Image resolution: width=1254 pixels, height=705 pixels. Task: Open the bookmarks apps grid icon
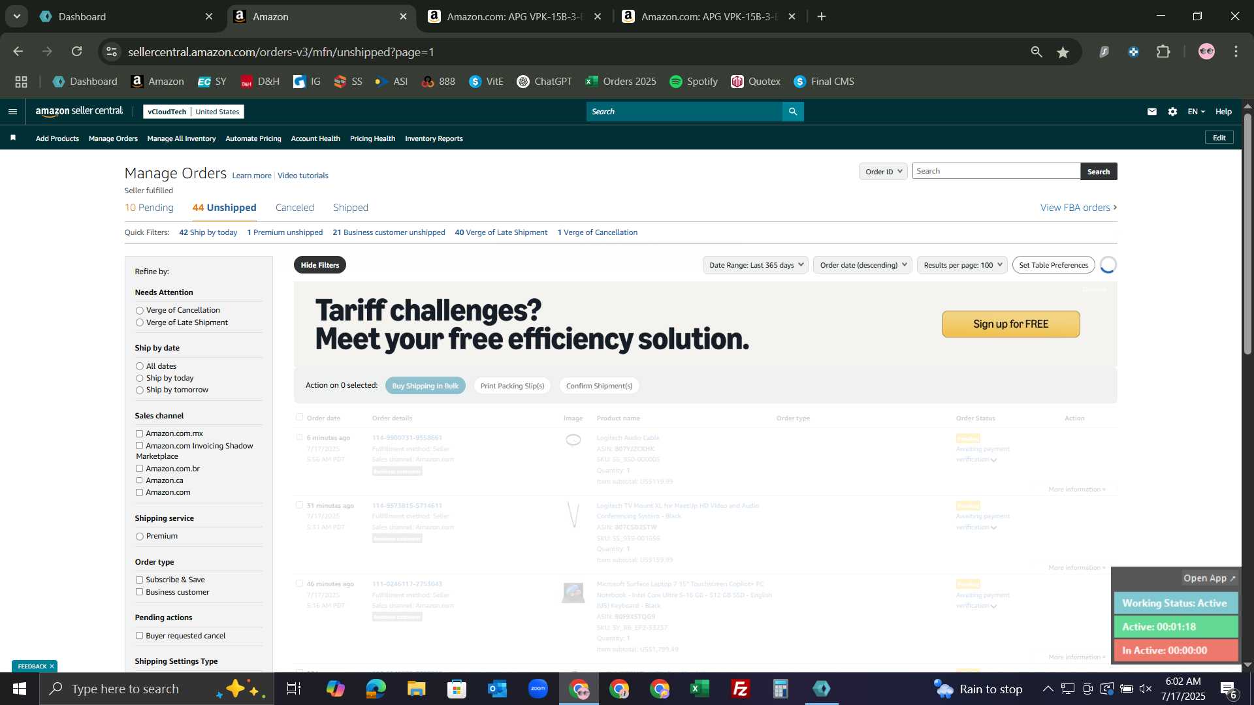(x=22, y=82)
